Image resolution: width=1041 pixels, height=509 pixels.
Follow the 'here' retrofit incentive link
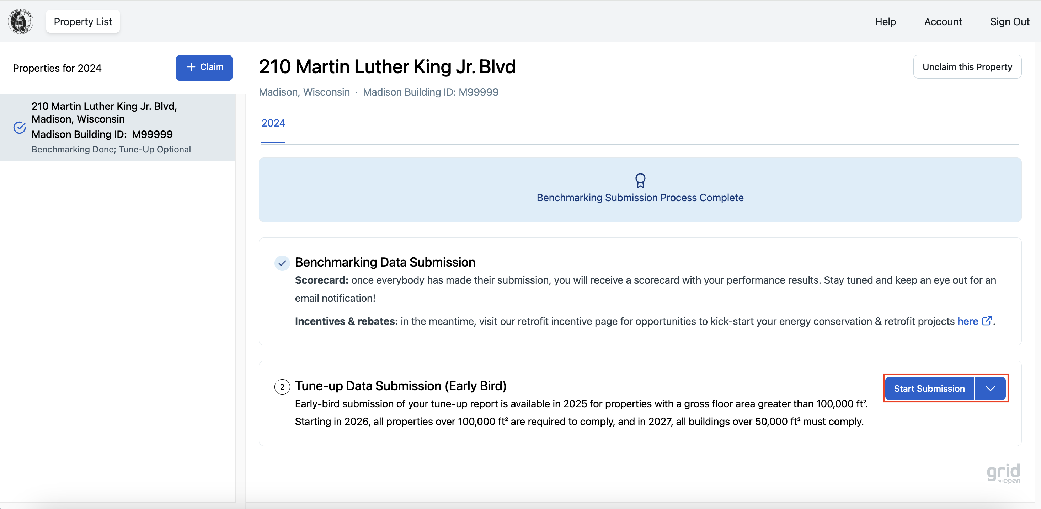pos(967,321)
